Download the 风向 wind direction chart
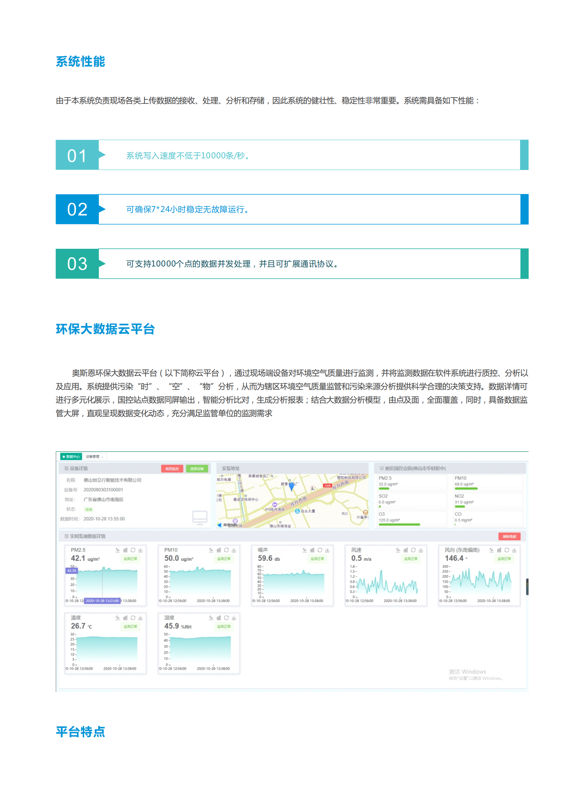This screenshot has height=793, width=584. (x=514, y=550)
